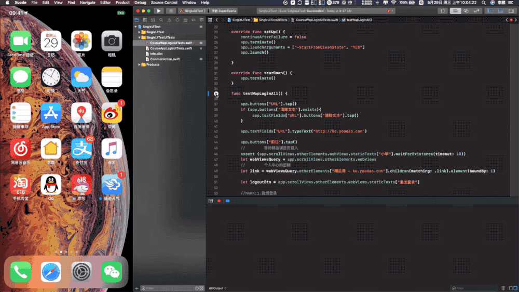519x292 pixels.
Task: Toggle the Navigator panel visibility
Action: click(x=490, y=11)
